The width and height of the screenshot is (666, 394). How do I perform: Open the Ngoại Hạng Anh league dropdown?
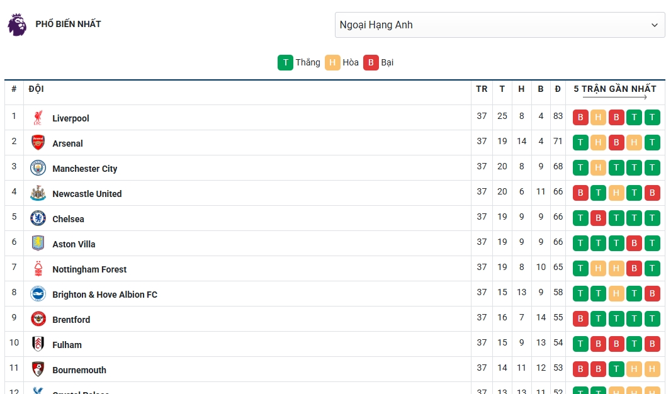point(500,25)
